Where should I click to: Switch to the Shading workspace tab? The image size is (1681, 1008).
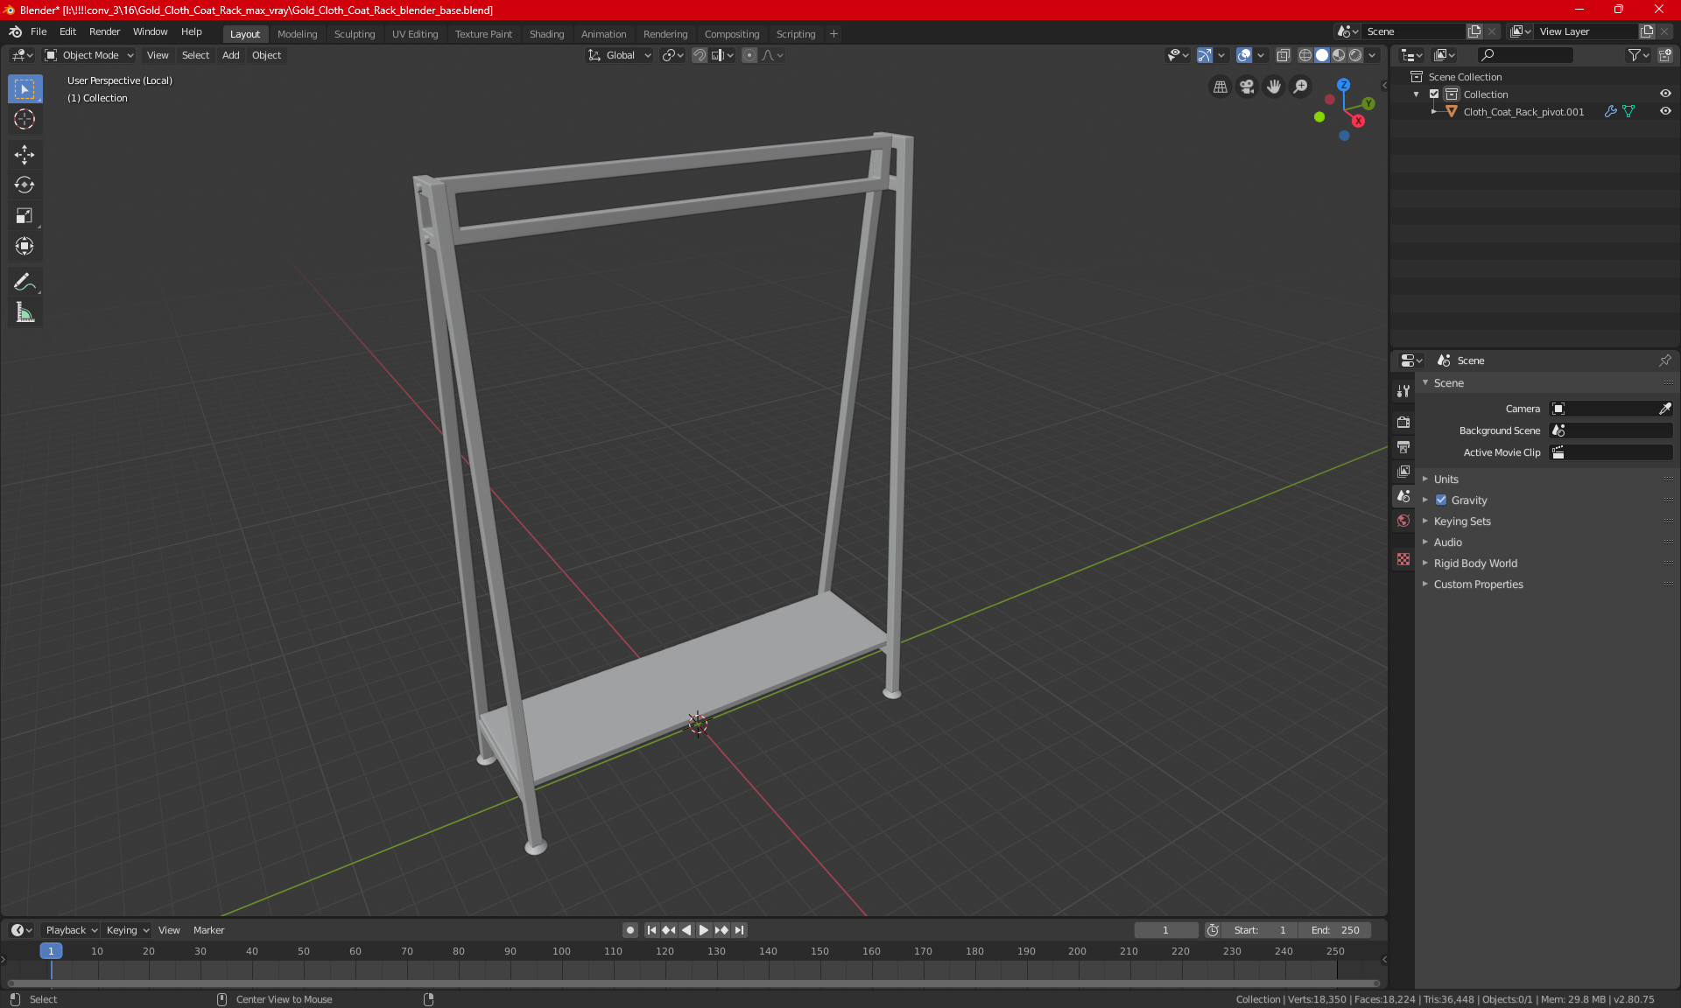coord(546,34)
